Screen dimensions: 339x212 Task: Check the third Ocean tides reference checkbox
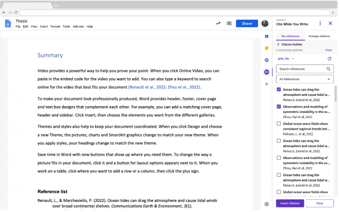[x=278, y=175]
